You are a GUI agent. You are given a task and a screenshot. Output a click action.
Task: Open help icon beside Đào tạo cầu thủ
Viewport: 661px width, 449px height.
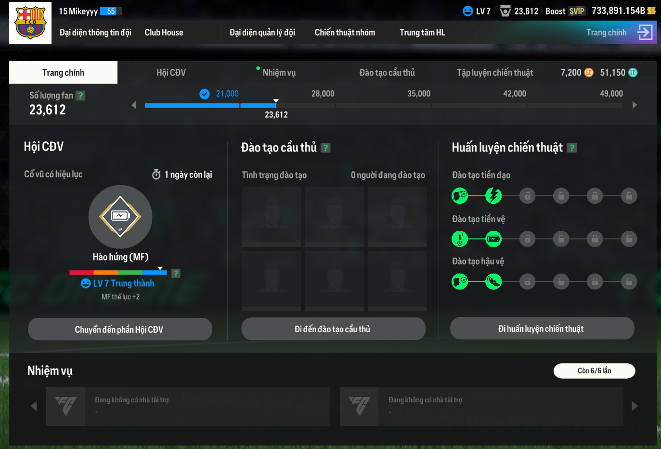click(x=326, y=148)
